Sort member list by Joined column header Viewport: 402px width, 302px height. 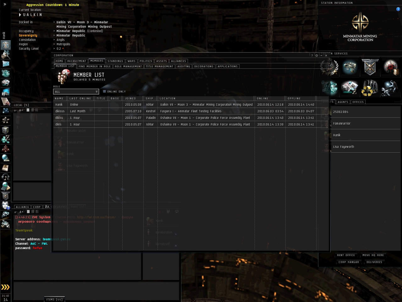[133, 98]
